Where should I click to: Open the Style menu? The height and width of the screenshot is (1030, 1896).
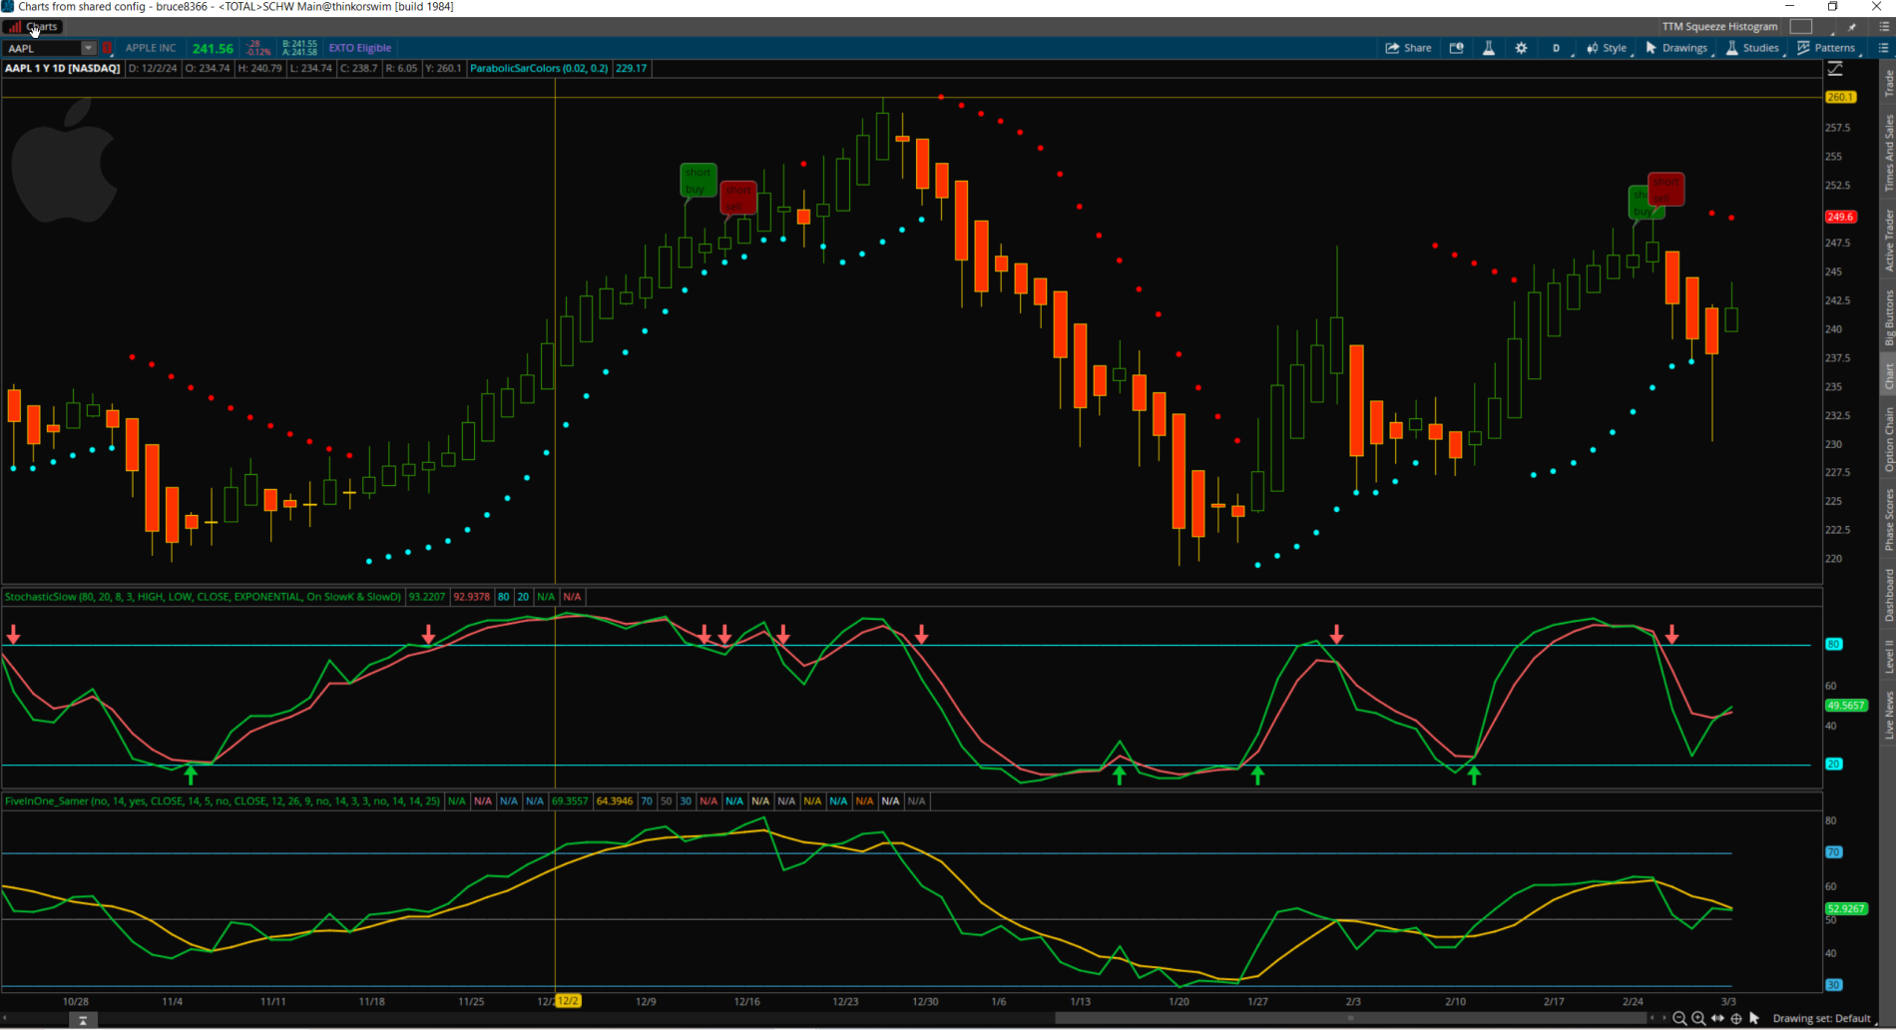click(x=1607, y=48)
